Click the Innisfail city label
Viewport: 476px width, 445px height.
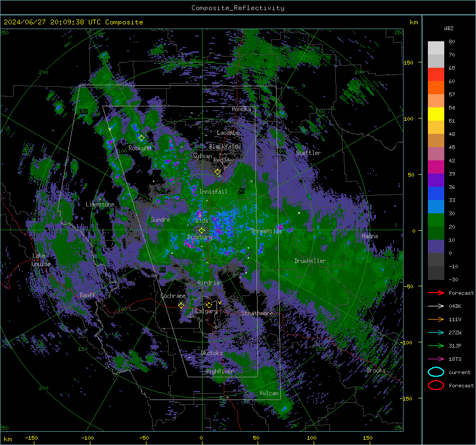213,192
